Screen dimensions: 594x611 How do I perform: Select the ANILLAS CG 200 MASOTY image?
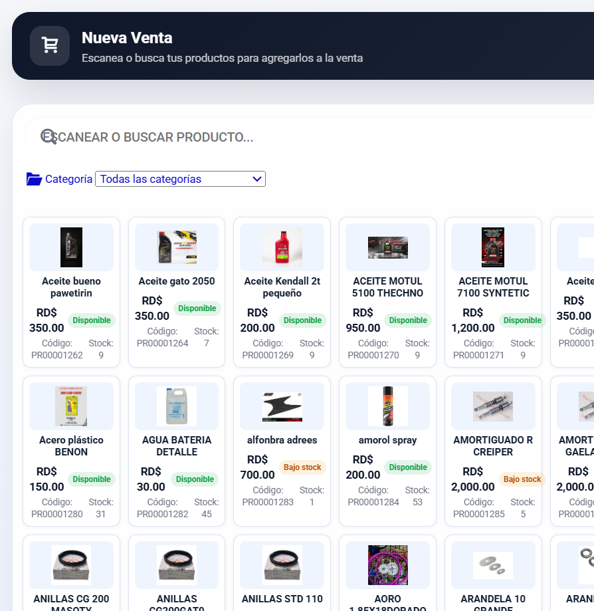coord(71,565)
